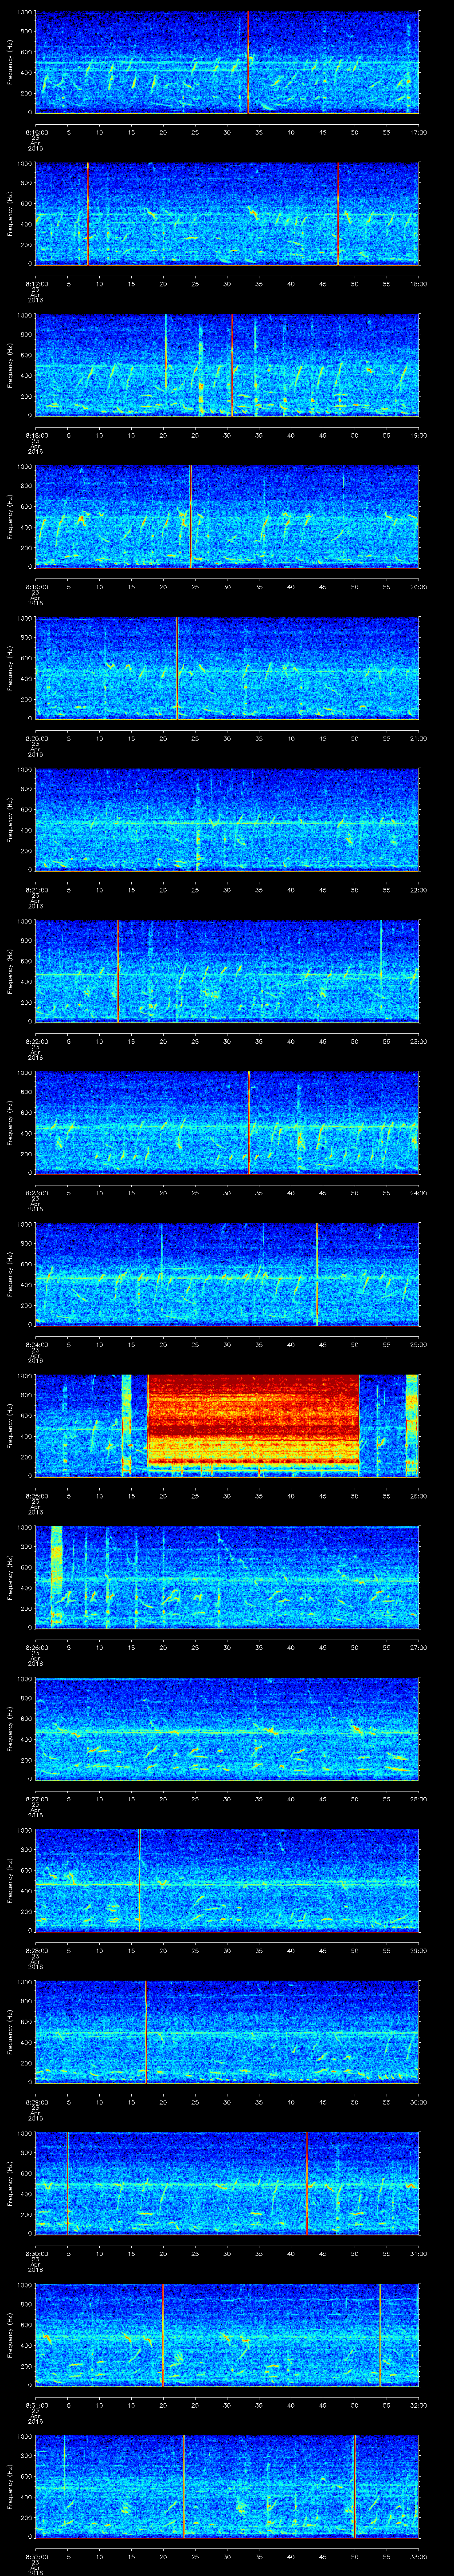Click the time label 8:16:00
Screen dimensions: 454x2576
coord(36,132)
